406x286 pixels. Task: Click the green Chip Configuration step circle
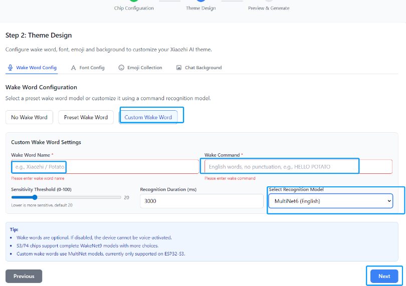[x=133, y=1]
